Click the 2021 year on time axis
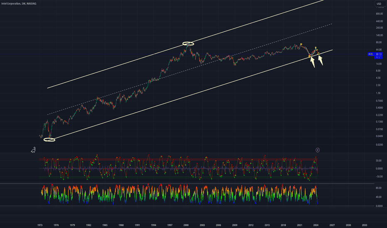The height and width of the screenshot is (228, 387). 300,225
